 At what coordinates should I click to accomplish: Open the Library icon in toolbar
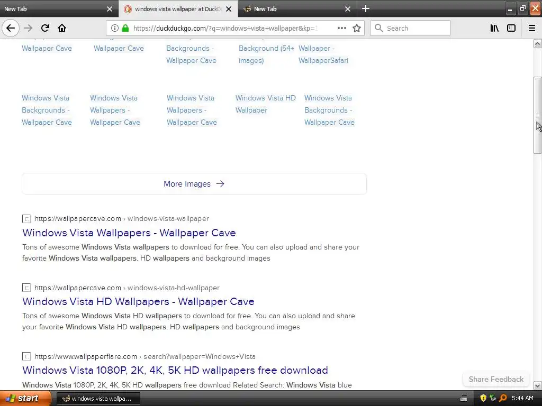click(494, 28)
